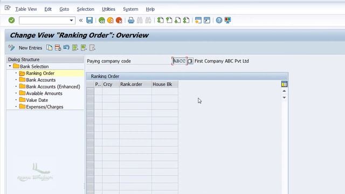
Task: Save with the floppy disk icon
Action: [x=89, y=20]
